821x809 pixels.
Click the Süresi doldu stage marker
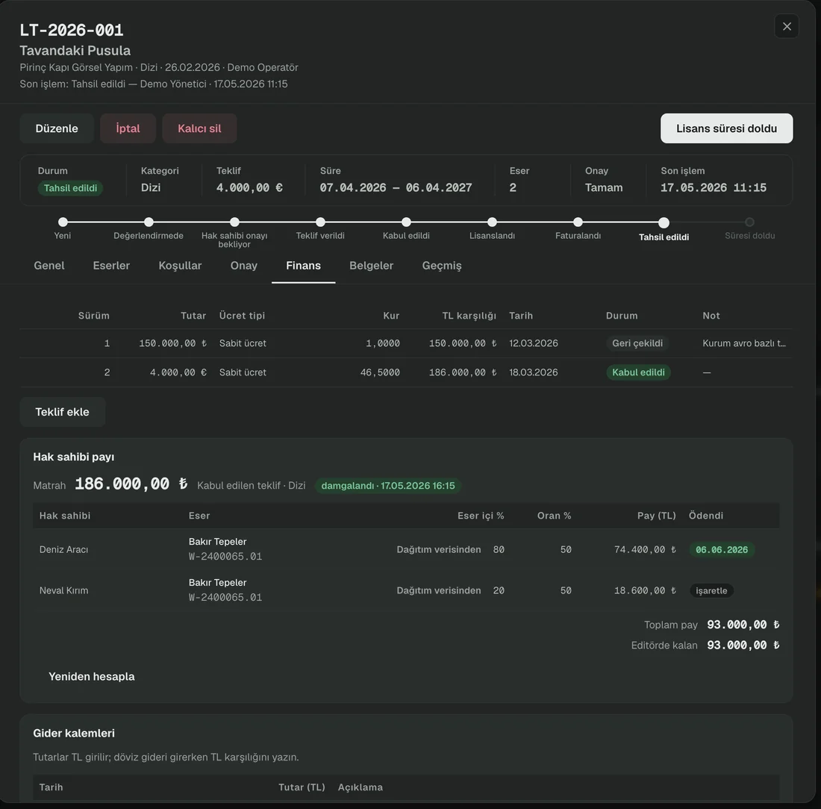click(750, 222)
